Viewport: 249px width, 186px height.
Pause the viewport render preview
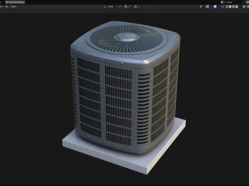[244, 7]
